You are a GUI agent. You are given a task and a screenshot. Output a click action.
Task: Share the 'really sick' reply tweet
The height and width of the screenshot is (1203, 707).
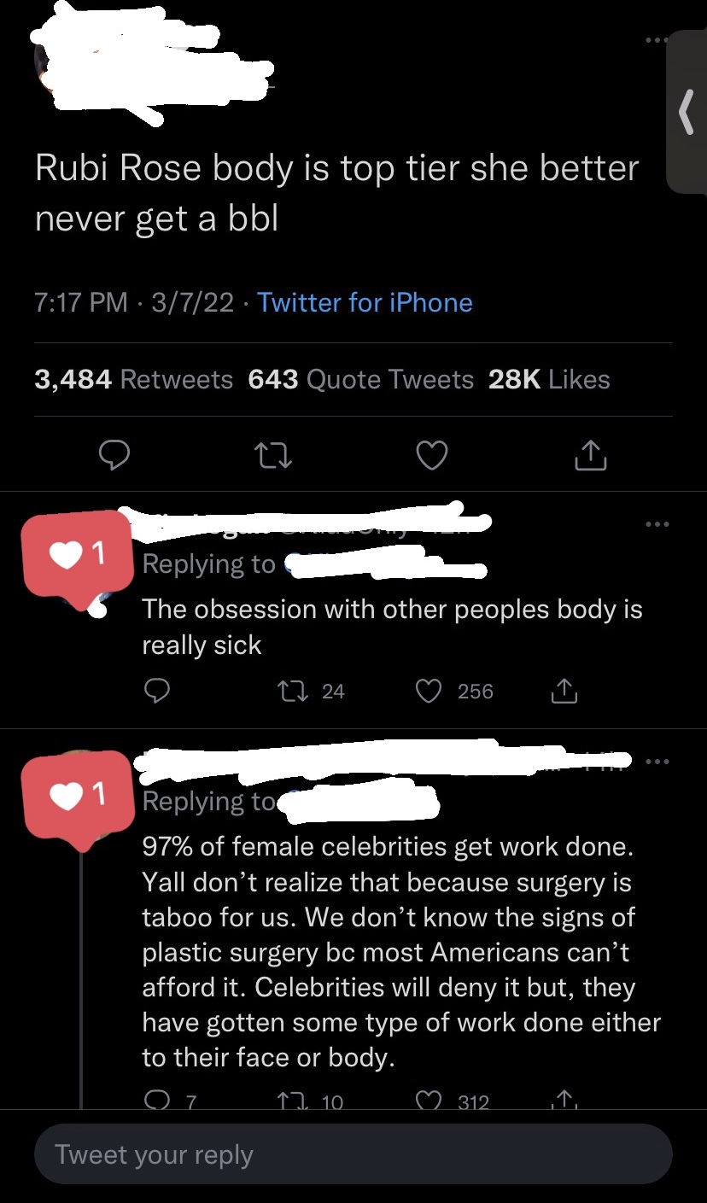click(x=564, y=691)
